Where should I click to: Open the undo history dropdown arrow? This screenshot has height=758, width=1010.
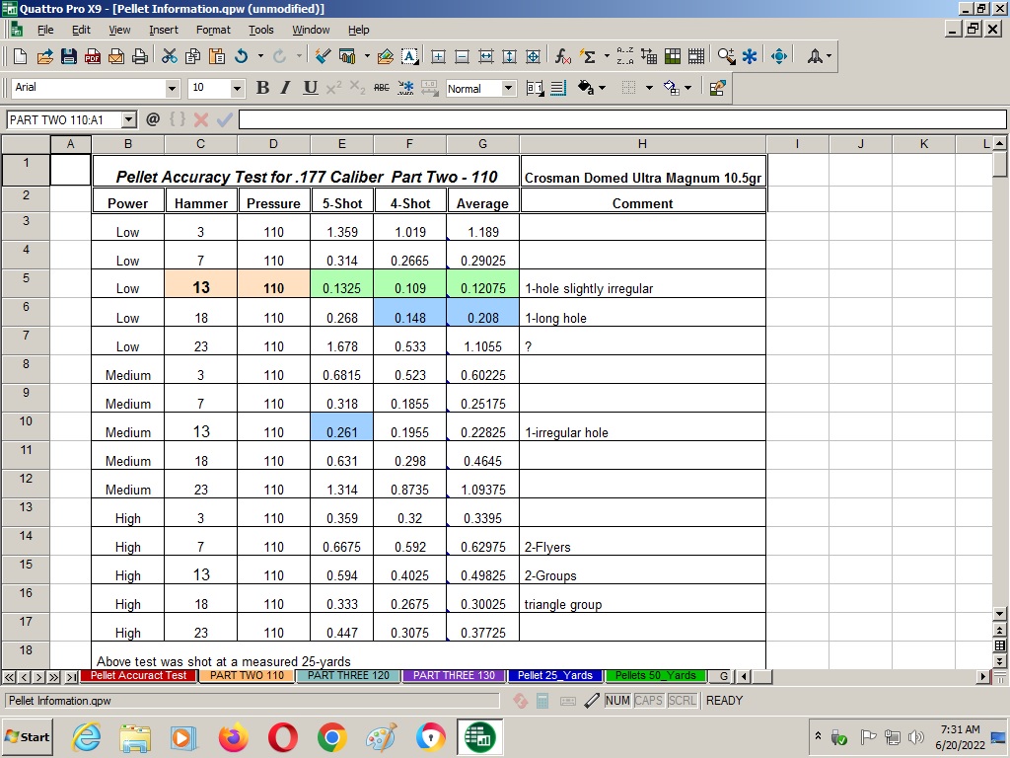click(260, 56)
